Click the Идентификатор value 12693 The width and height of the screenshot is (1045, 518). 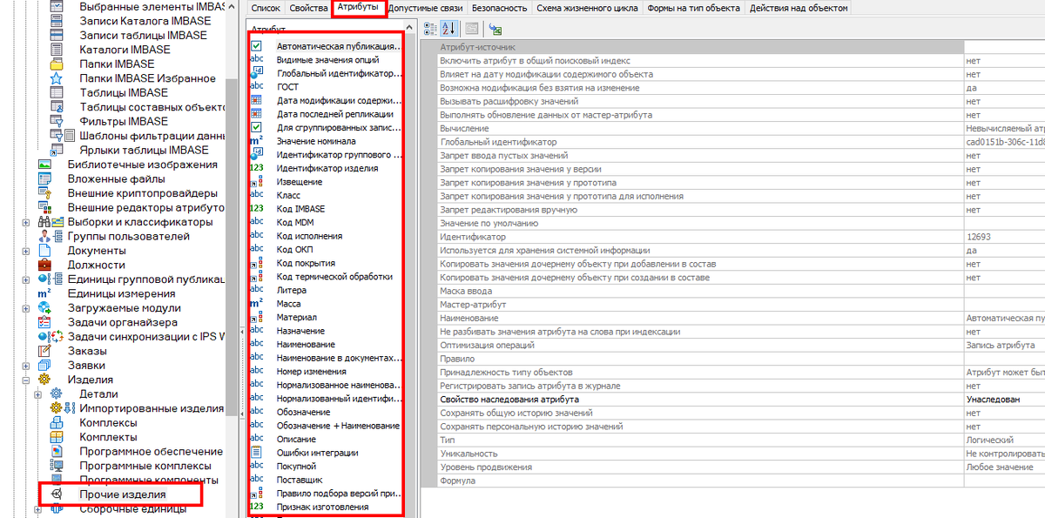click(1004, 236)
